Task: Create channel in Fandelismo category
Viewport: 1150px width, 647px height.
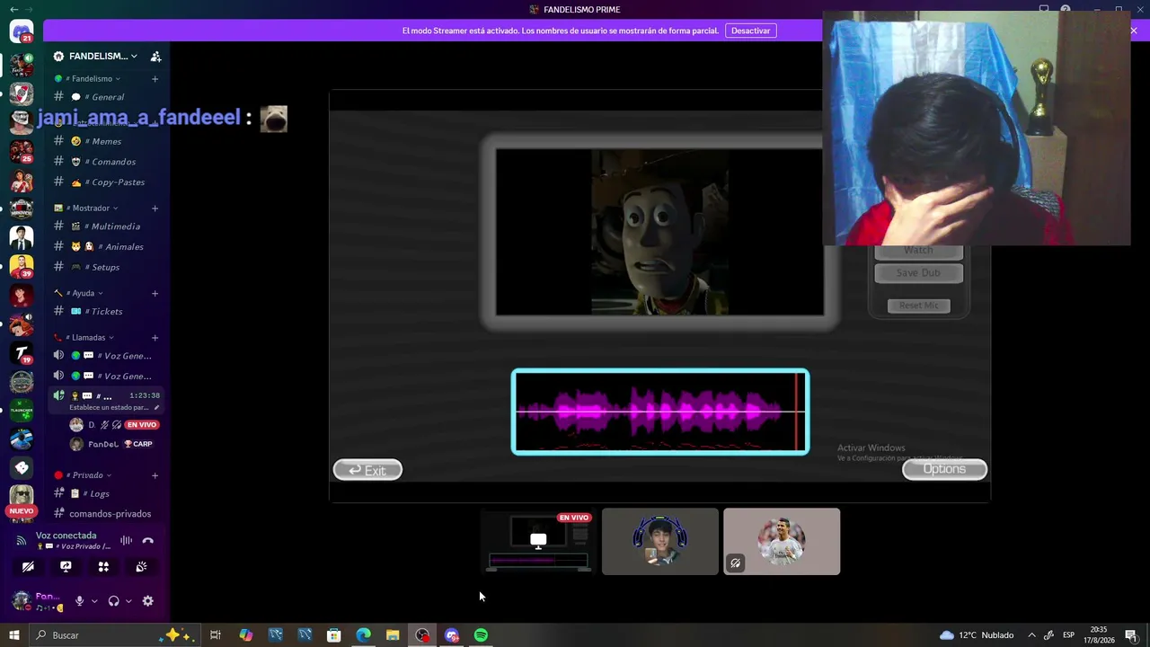Action: coord(155,79)
